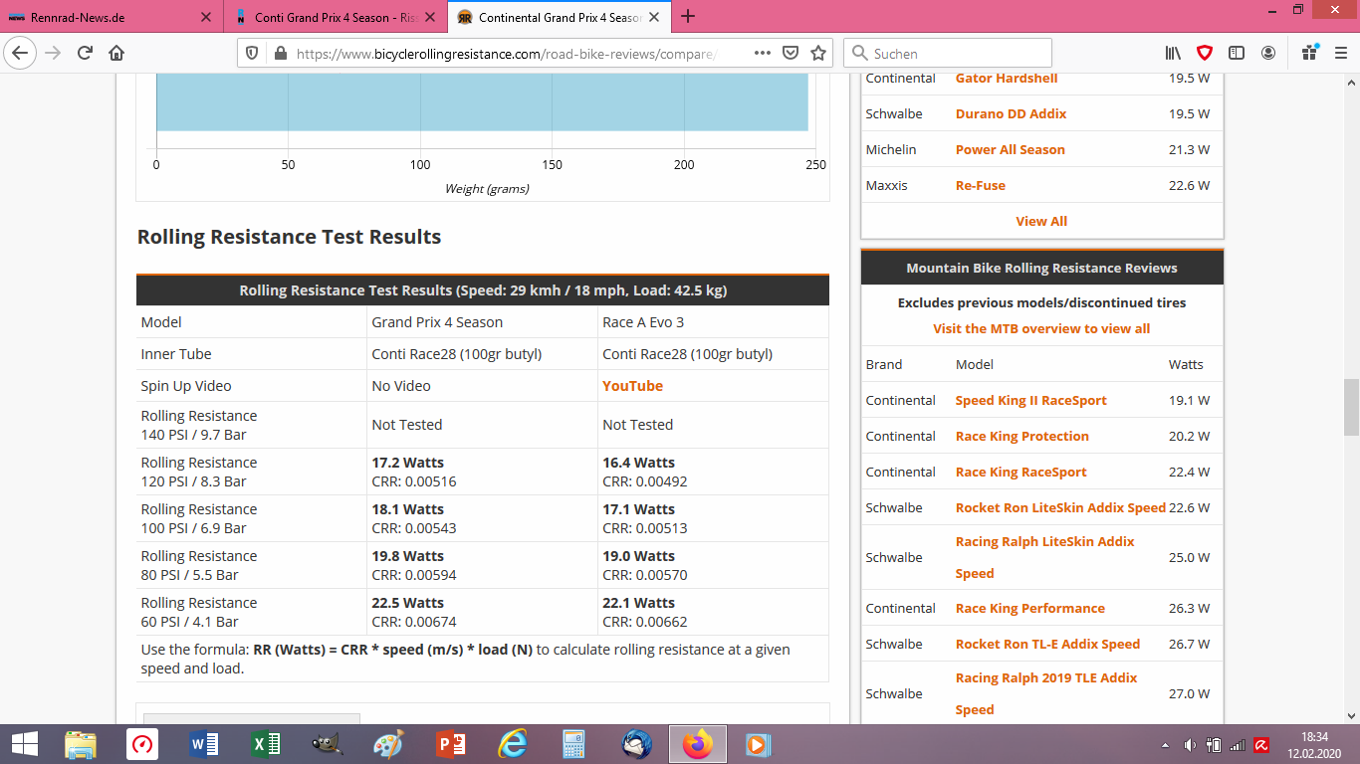This screenshot has width=1360, height=764.
Task: Open the Firefox hamburger menu
Action: [x=1341, y=53]
